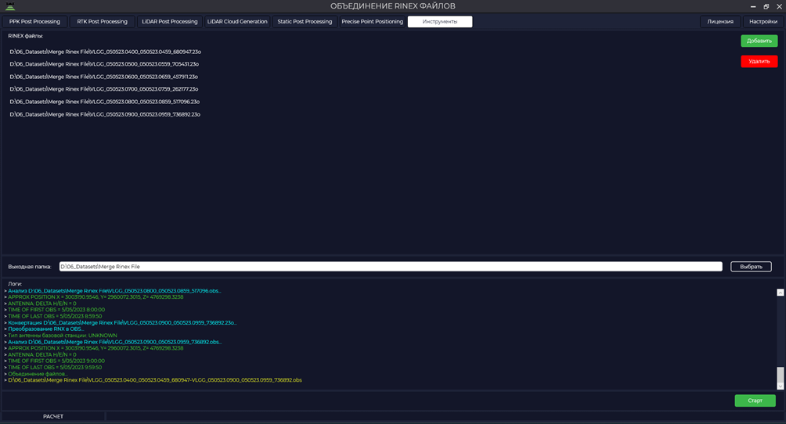Select RINEX file ending 0559_705431.23o
This screenshot has height=424, width=786.
pos(104,64)
